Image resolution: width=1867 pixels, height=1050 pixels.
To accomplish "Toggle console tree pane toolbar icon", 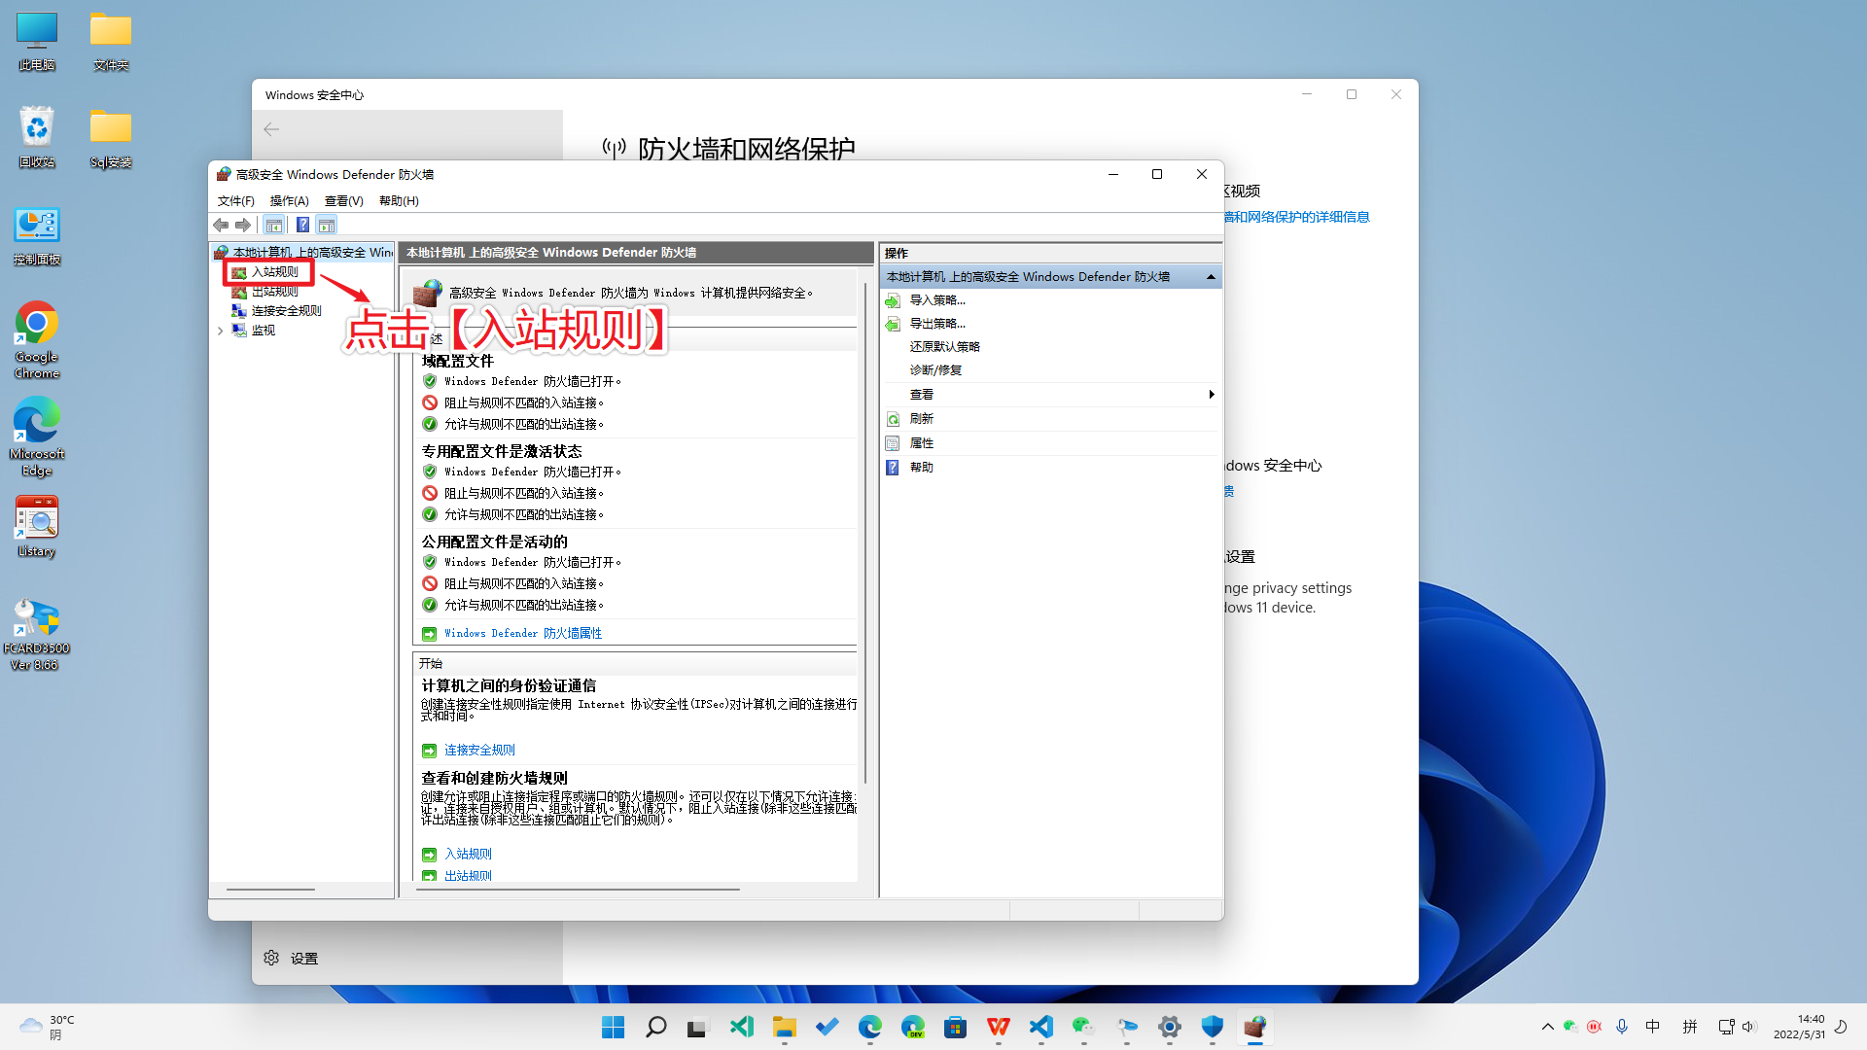I will pos(274,226).
